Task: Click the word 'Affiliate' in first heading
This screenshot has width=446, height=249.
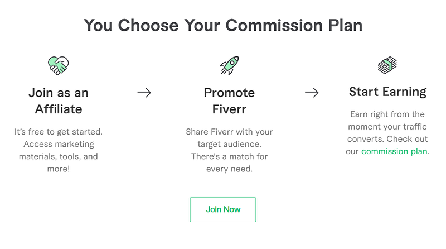Action: (x=59, y=109)
